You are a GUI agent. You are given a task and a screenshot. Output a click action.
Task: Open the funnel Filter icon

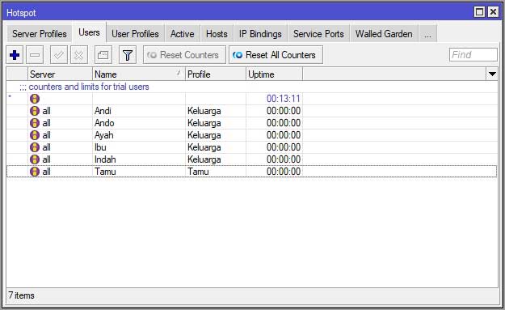(x=128, y=55)
